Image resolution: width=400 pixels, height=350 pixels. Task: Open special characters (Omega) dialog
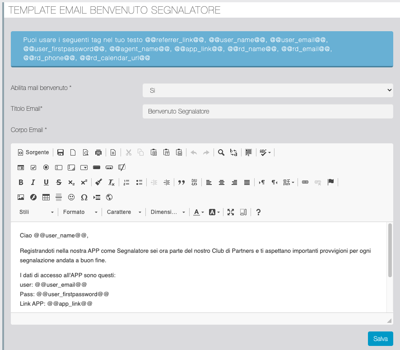84,197
